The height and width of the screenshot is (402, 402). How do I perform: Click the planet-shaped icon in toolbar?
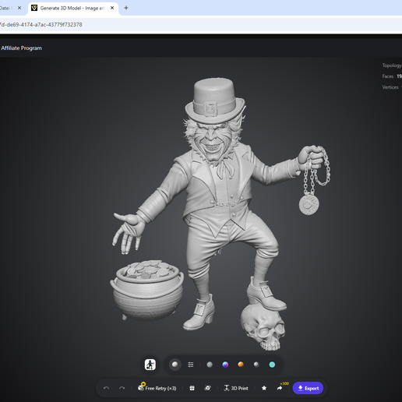click(207, 388)
